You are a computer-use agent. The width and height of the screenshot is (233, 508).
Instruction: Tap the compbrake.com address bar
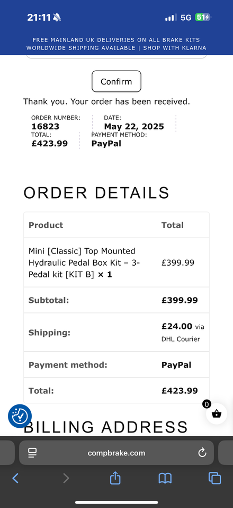point(116,453)
